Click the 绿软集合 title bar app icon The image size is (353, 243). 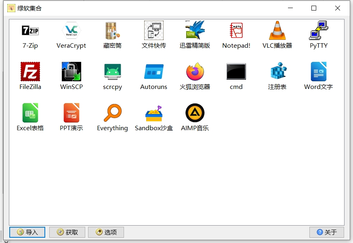tap(11, 8)
